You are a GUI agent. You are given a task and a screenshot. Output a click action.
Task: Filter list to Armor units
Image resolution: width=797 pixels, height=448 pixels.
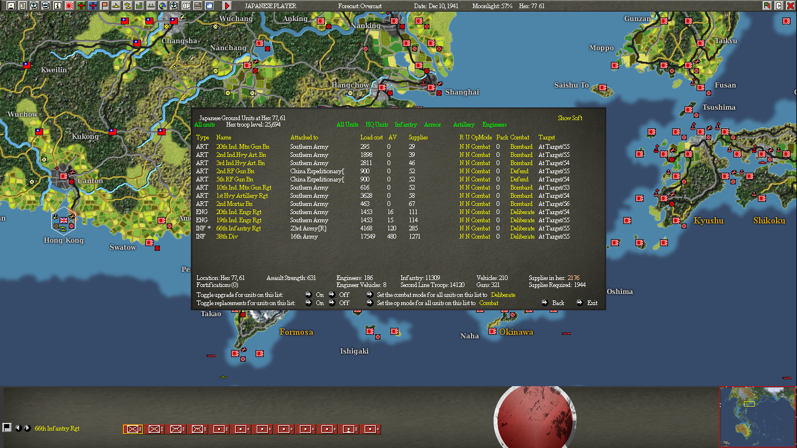[432, 125]
